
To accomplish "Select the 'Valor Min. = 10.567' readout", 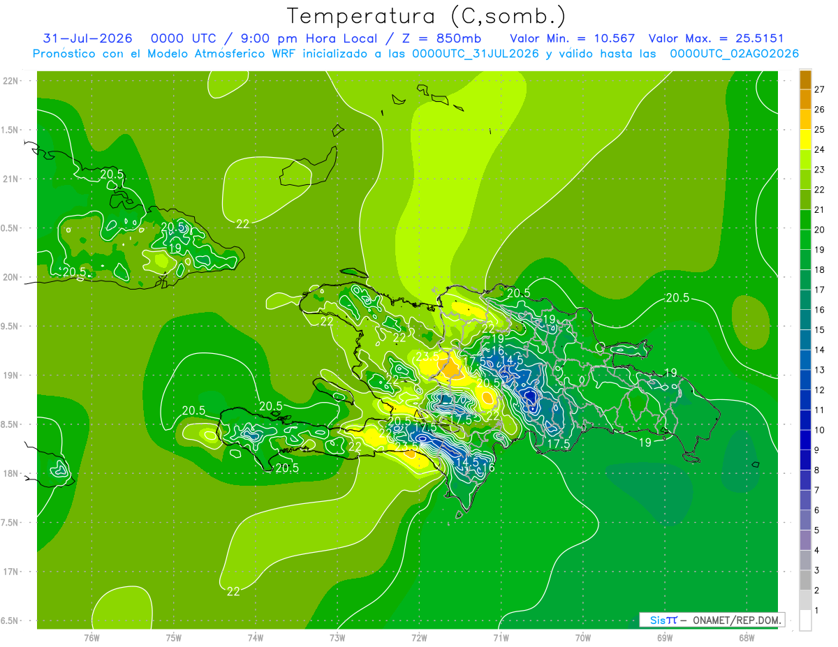I will point(573,38).
